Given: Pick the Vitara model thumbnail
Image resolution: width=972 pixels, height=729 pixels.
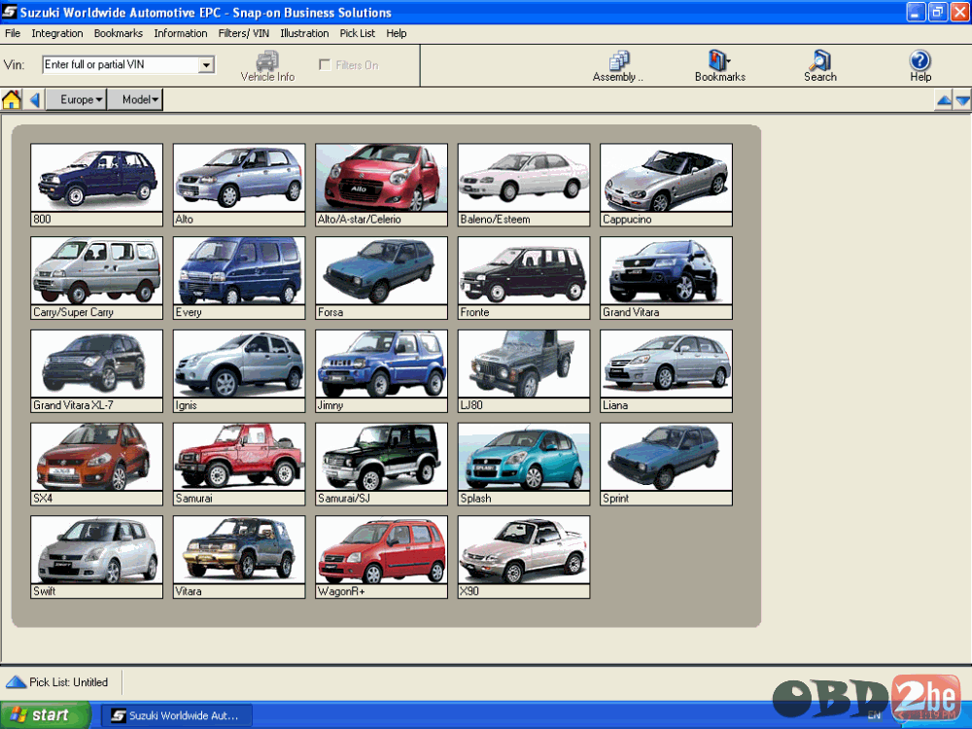Looking at the screenshot, I should [x=239, y=557].
